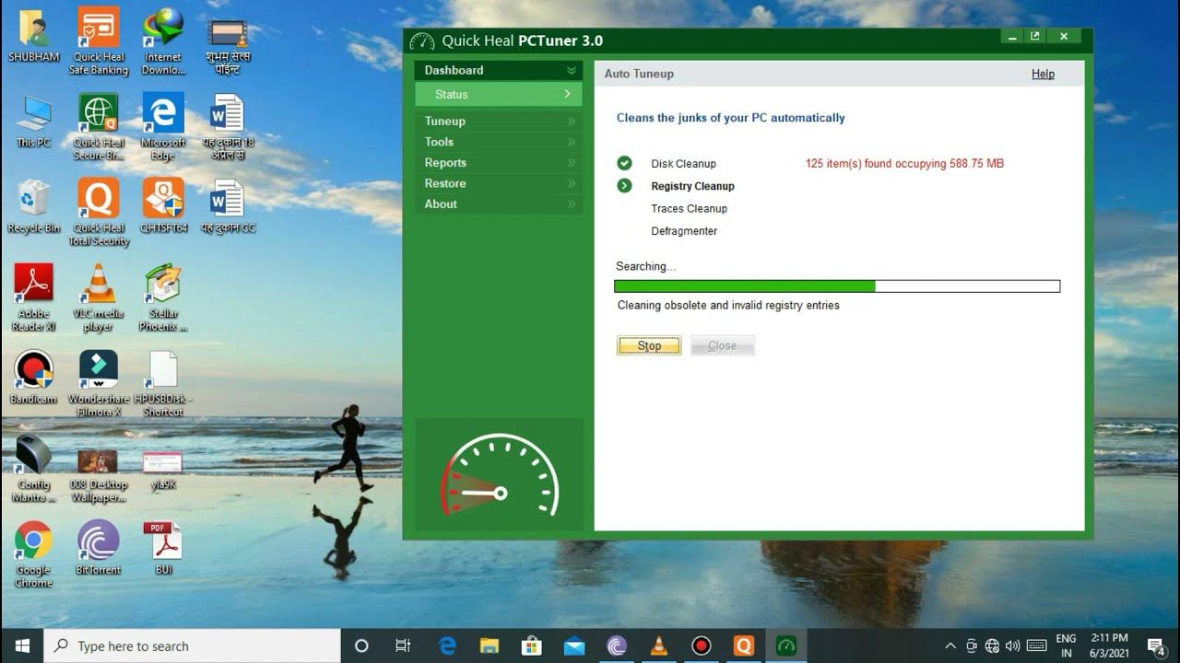Open Cortana from the taskbar
The image size is (1180, 663).
pyautogui.click(x=361, y=646)
